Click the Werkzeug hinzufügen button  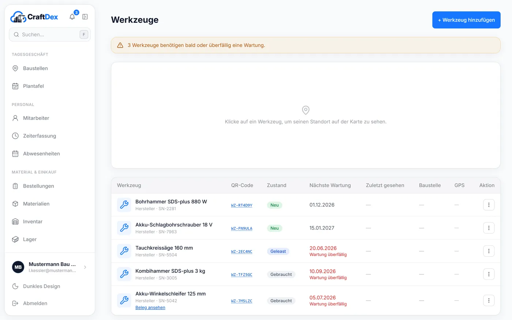[x=466, y=20]
